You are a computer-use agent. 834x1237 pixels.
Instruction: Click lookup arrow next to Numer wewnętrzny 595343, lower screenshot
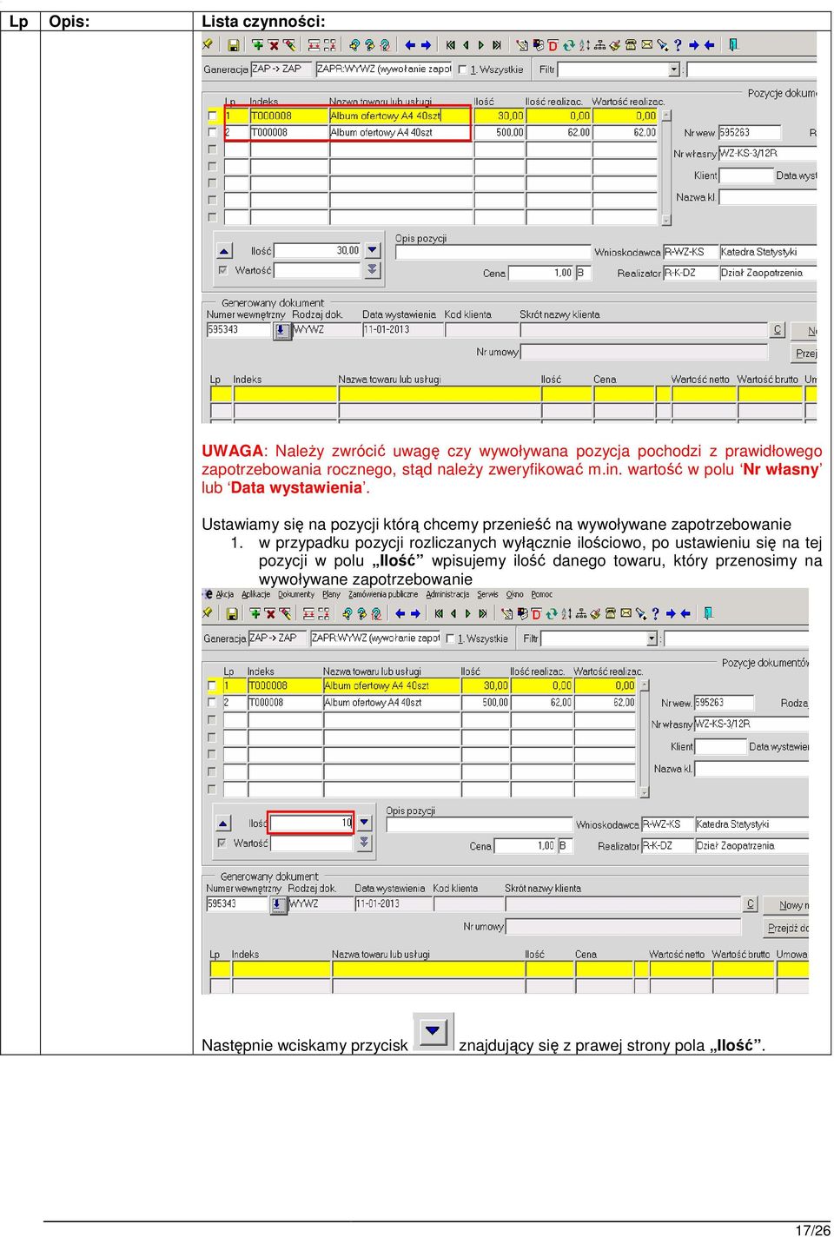(278, 905)
